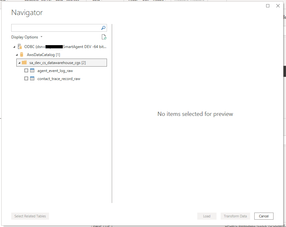Click the agent_event_log_raw table icon
This screenshot has width=286, height=227.
pos(32,71)
